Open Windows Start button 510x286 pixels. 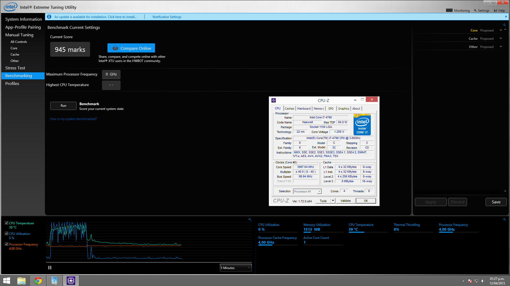(7, 281)
